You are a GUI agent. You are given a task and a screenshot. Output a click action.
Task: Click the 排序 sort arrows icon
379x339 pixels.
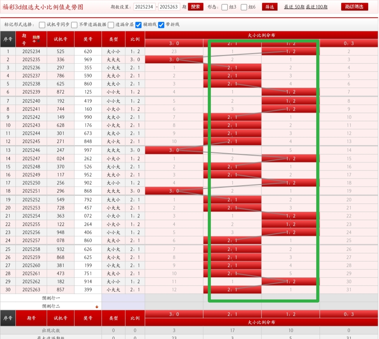[36, 41]
